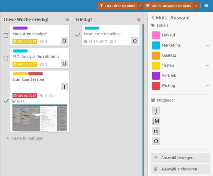
Task: Open list menu of 'Erledigt' column
Action: [x=139, y=20]
